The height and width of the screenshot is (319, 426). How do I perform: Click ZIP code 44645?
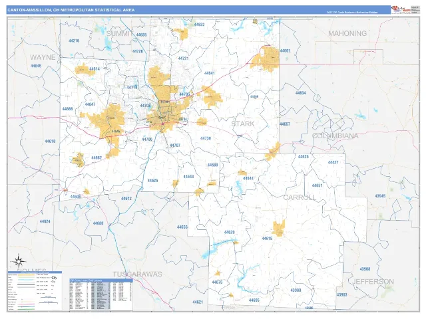coord(36,66)
